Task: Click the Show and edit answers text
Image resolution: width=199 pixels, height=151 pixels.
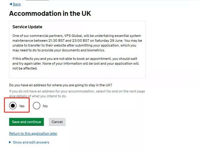Action: coord(31,142)
